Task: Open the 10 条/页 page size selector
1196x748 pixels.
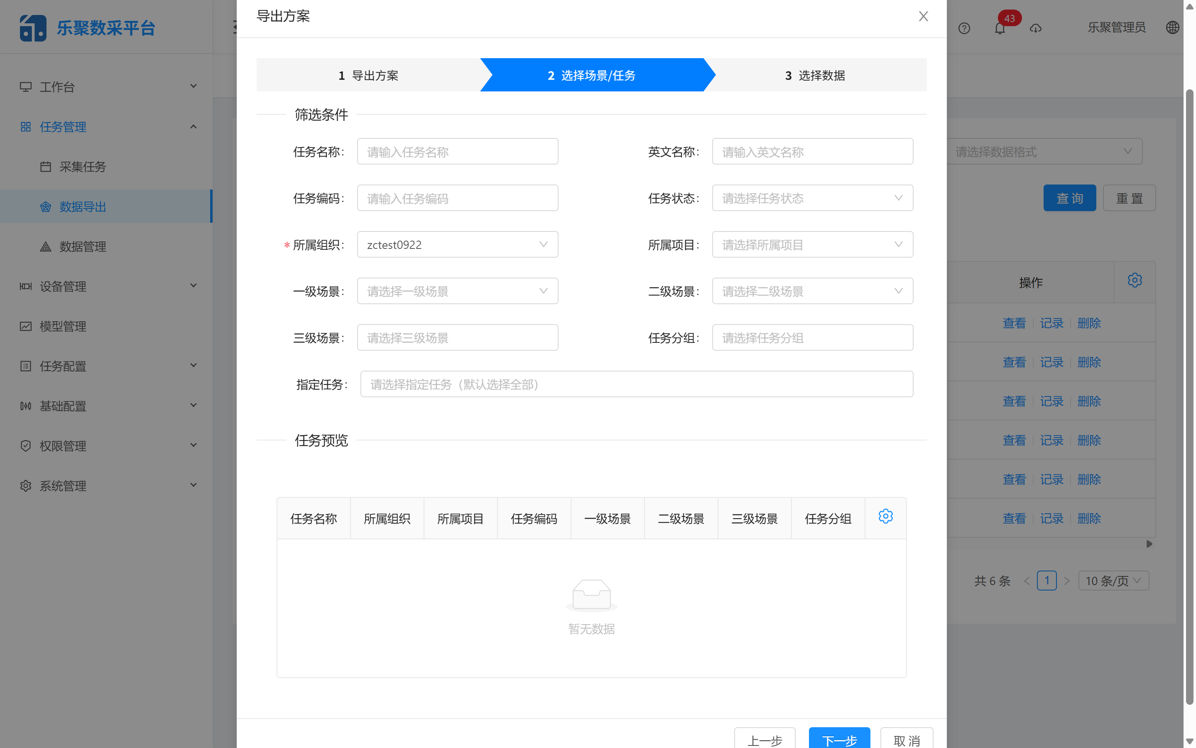Action: coord(1113,581)
